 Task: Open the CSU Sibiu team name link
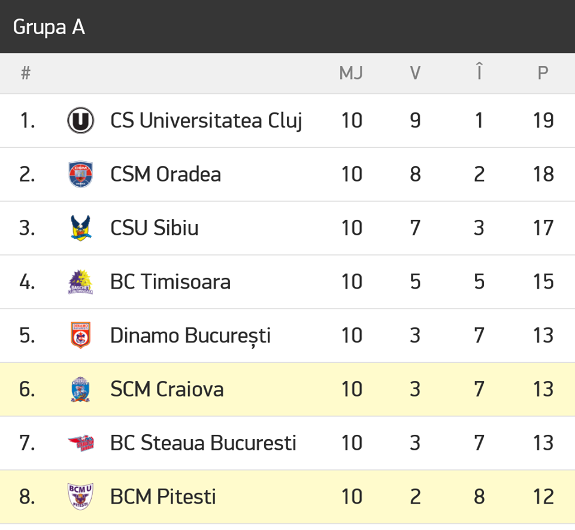tap(154, 228)
